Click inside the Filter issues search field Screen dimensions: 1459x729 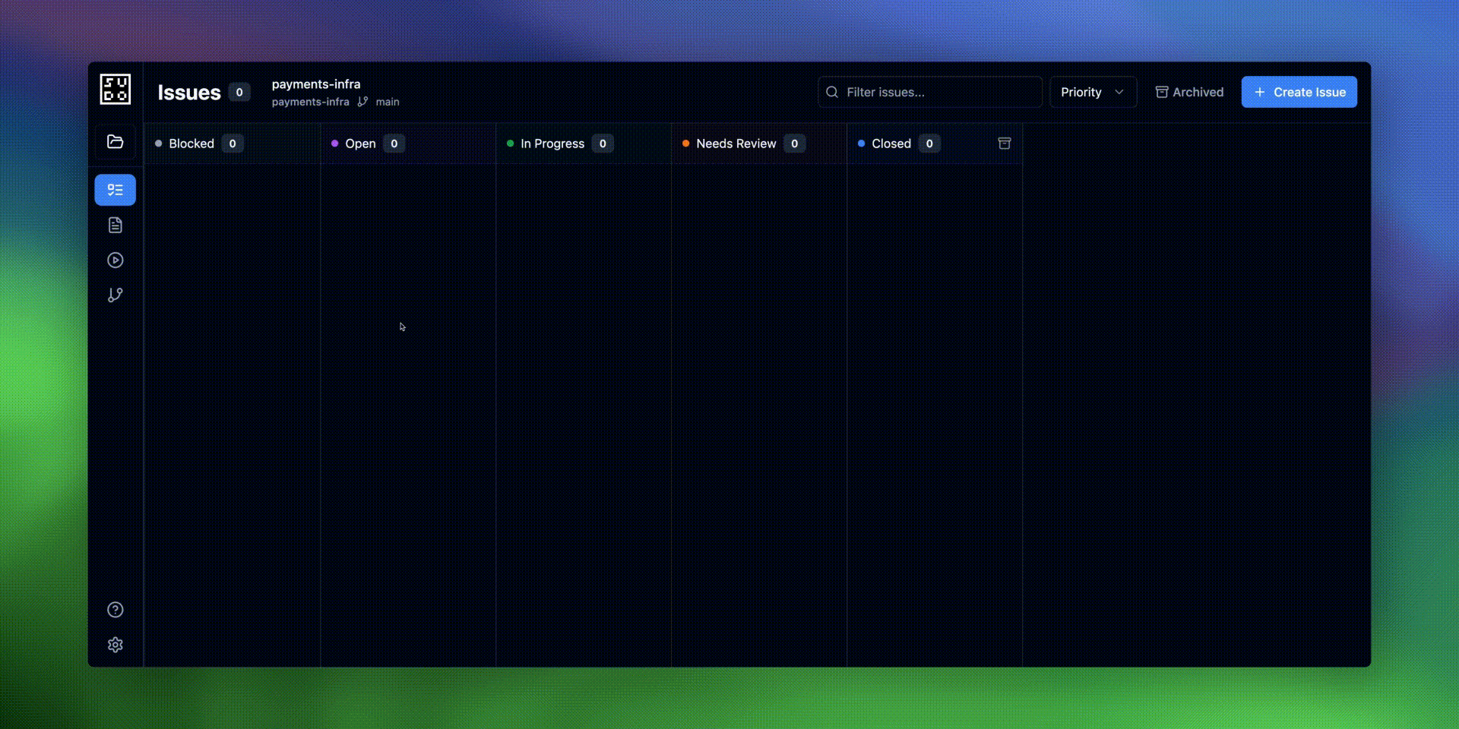point(929,92)
